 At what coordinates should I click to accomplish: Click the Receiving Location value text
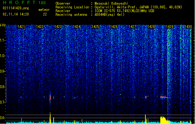click(138, 7)
